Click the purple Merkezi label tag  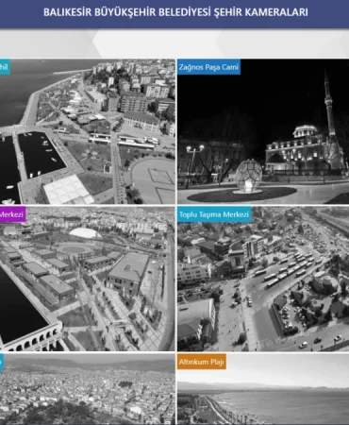click(12, 214)
